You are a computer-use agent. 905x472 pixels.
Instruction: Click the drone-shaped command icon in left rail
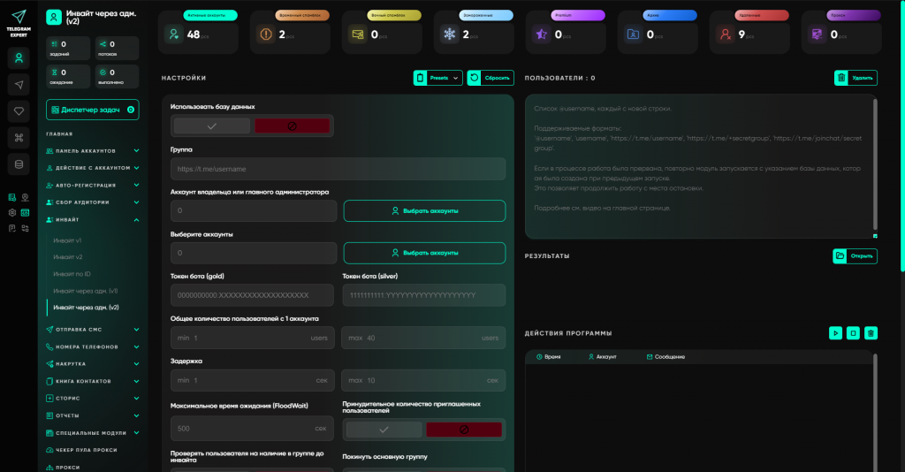point(19,137)
